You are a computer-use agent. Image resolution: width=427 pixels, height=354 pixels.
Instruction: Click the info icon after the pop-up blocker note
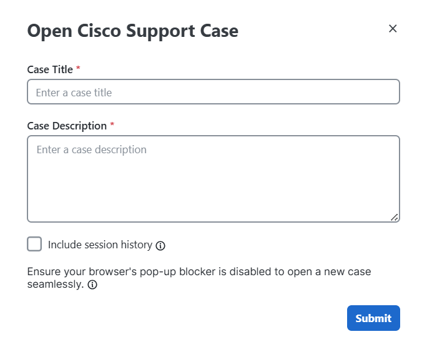click(92, 285)
